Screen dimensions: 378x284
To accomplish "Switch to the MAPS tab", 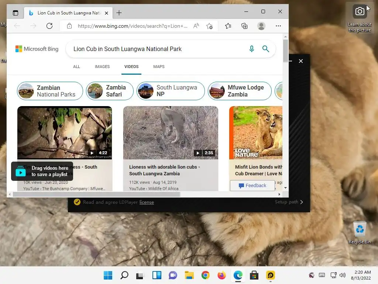I will [159, 67].
